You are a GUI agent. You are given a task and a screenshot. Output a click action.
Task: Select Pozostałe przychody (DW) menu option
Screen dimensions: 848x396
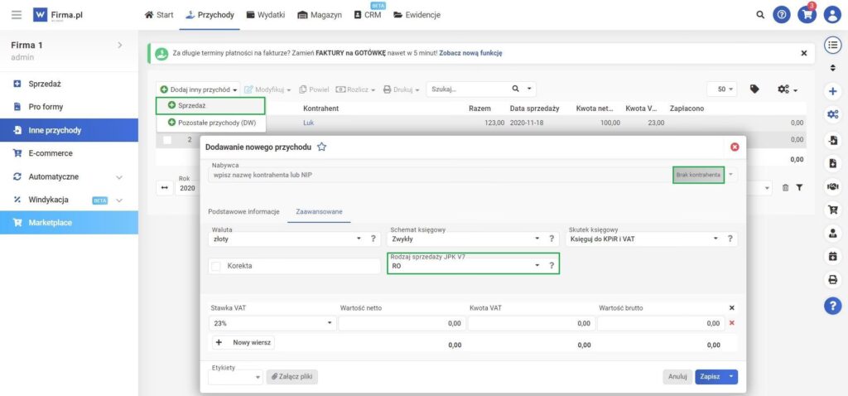[212, 123]
